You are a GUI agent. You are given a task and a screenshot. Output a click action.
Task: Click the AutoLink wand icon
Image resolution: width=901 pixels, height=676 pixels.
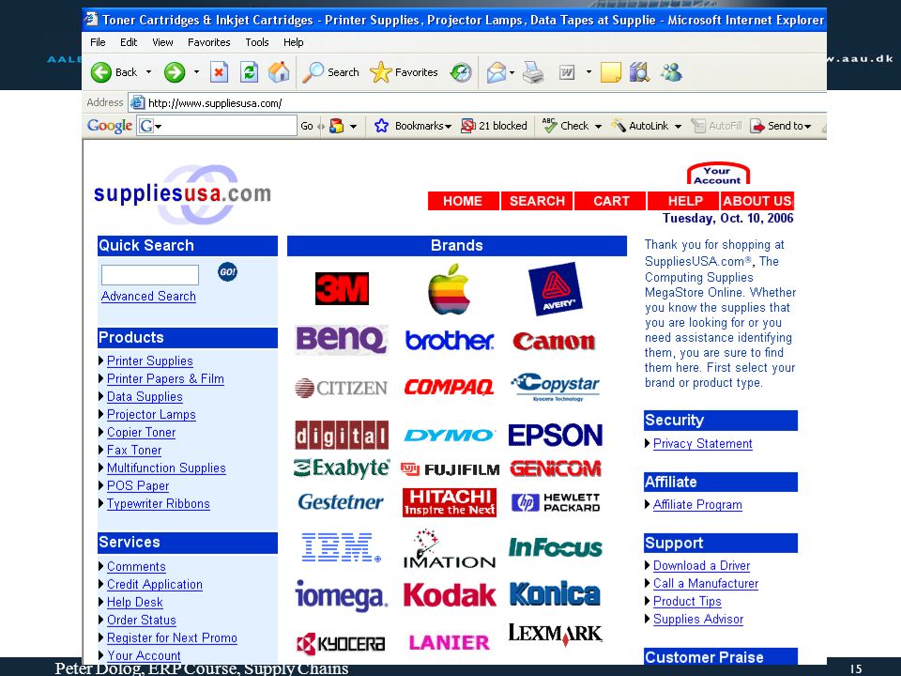618,125
